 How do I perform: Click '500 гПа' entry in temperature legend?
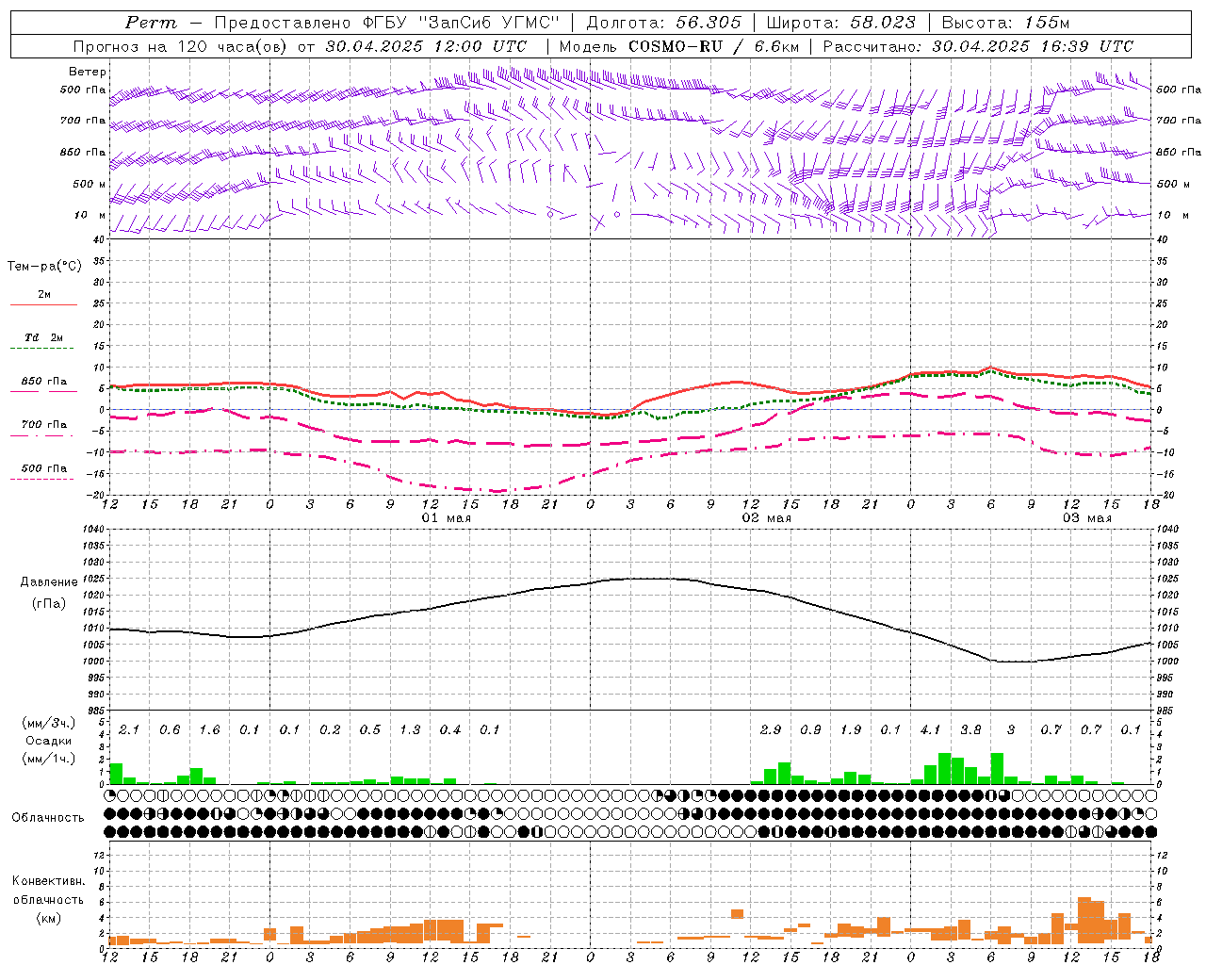pos(44,468)
